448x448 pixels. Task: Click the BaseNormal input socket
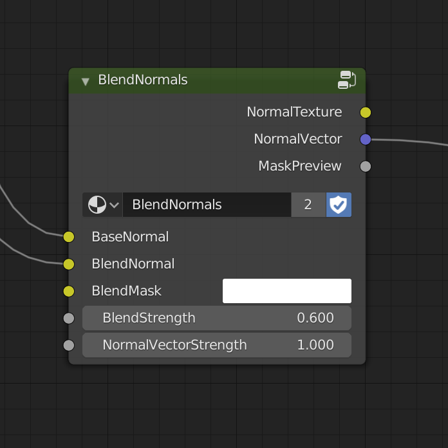coord(69,237)
